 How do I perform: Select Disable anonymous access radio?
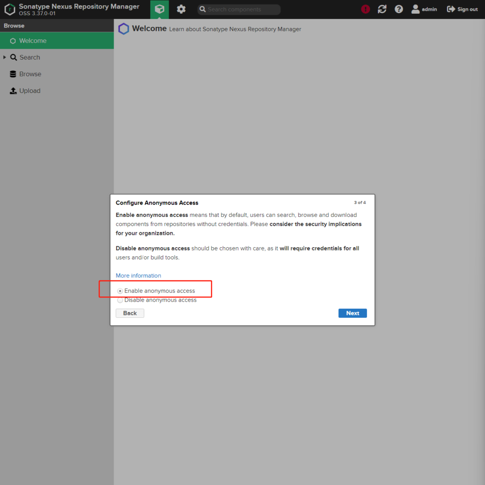120,300
